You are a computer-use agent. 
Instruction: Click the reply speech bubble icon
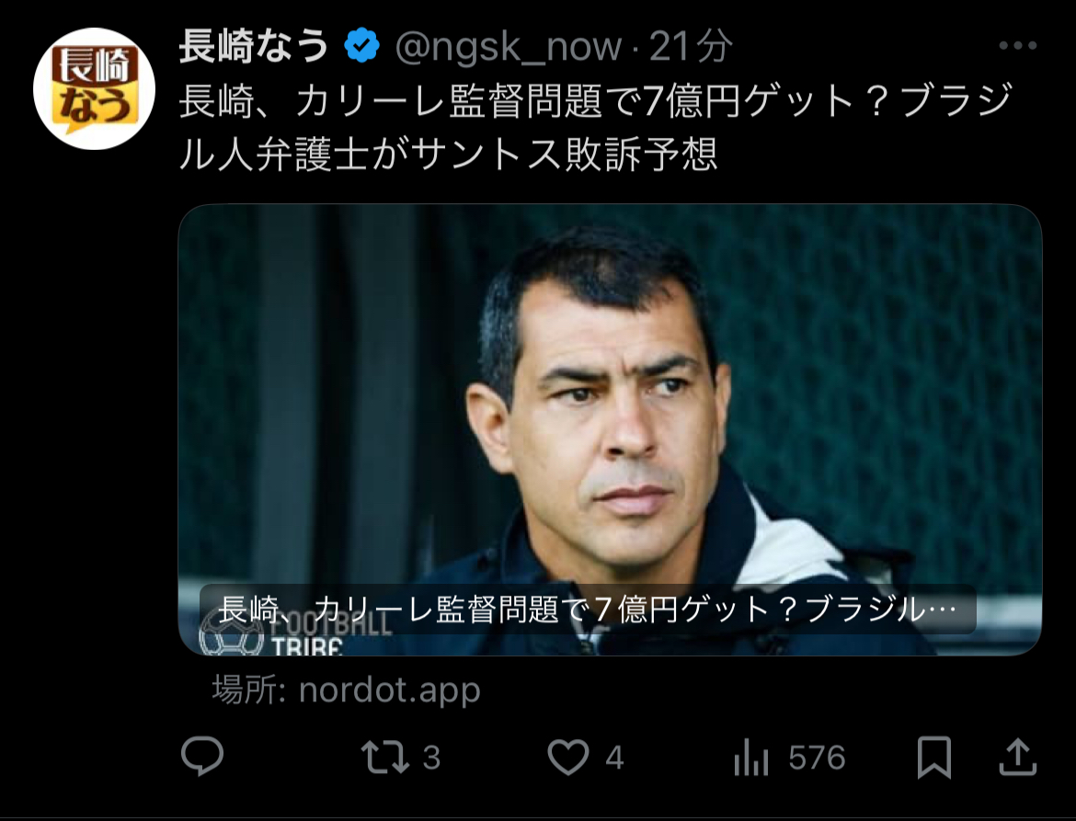click(x=202, y=757)
